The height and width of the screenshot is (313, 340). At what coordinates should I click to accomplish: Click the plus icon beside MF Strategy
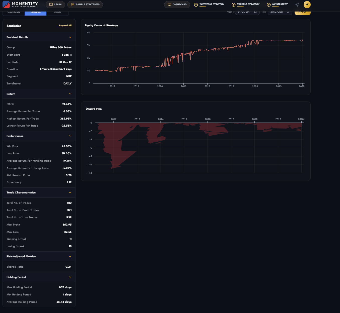pos(269,5)
